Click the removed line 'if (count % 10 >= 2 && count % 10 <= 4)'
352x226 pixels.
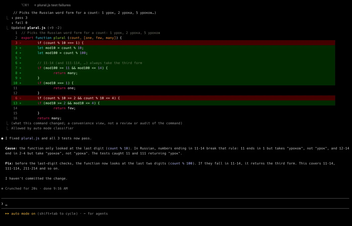tap(173, 98)
